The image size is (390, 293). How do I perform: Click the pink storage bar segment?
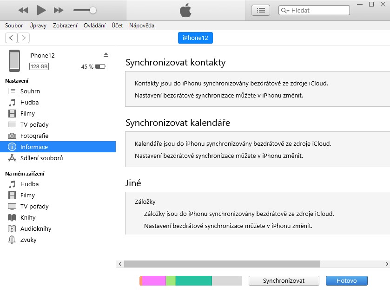(154, 281)
